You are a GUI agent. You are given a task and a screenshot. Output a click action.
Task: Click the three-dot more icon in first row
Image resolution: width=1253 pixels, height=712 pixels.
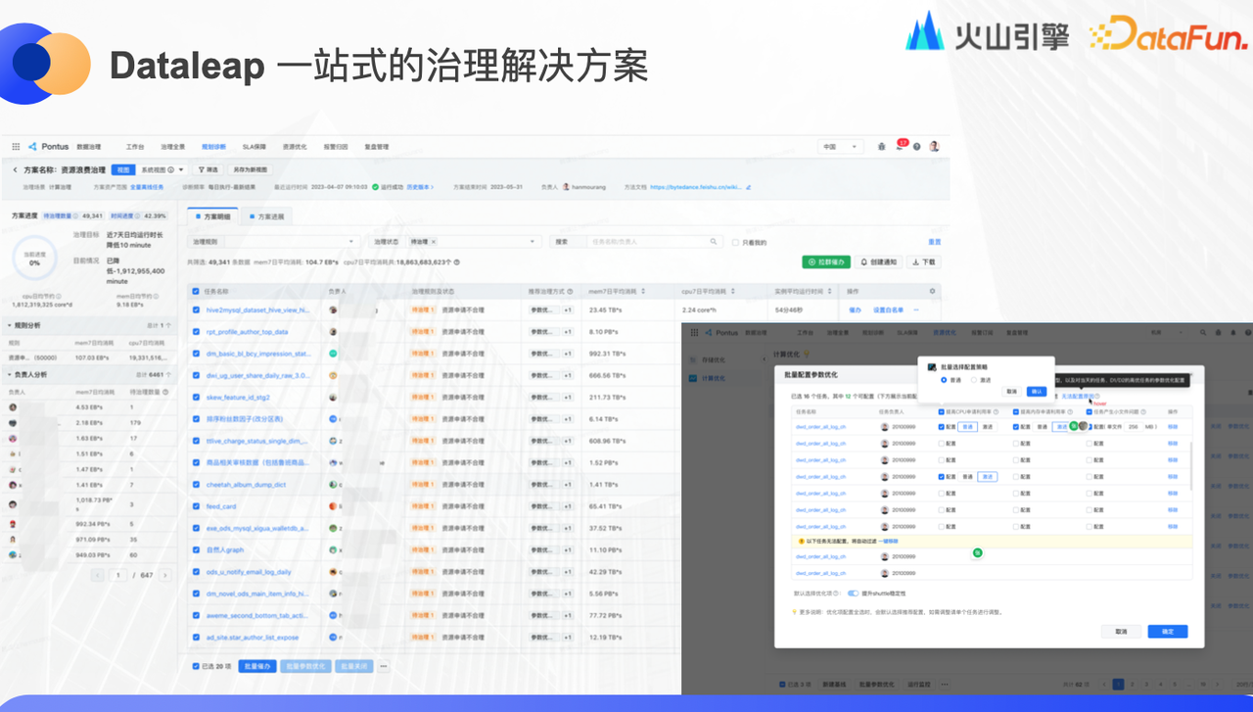click(x=917, y=309)
